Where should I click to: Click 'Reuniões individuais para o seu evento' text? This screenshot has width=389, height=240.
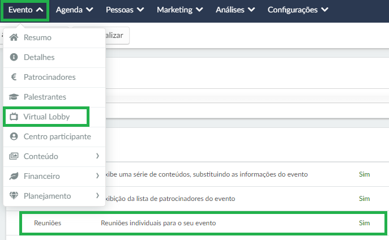159,223
